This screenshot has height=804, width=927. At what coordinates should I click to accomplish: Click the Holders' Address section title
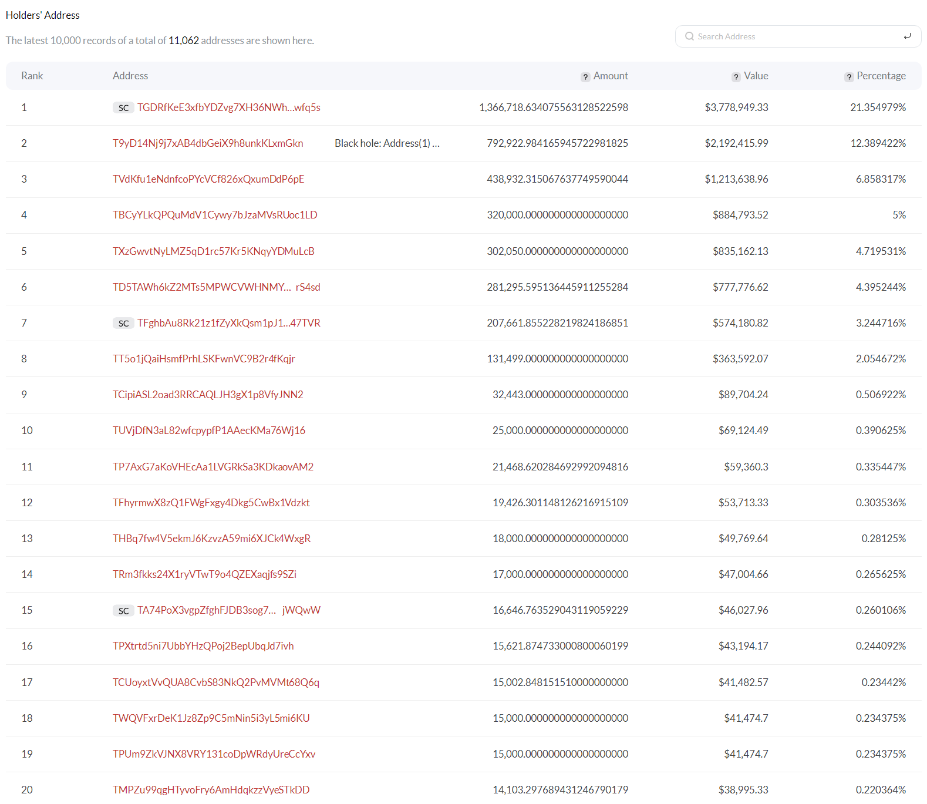tap(43, 15)
